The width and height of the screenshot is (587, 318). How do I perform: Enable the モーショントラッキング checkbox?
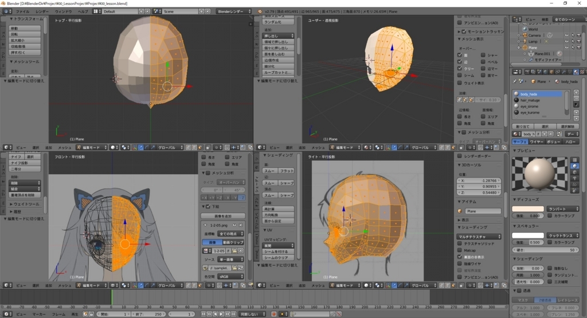click(464, 32)
